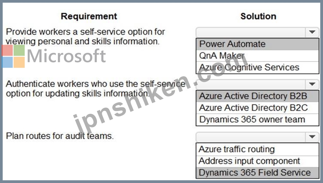Click the Solution column header
Screen dimensions: 323x183
click(258, 16)
